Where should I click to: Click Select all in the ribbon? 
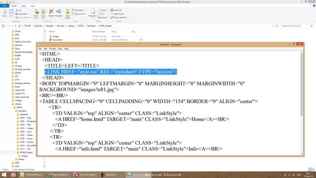click(116, 10)
